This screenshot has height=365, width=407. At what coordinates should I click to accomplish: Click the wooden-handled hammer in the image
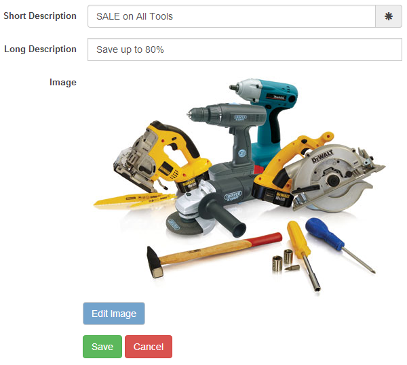click(x=213, y=254)
